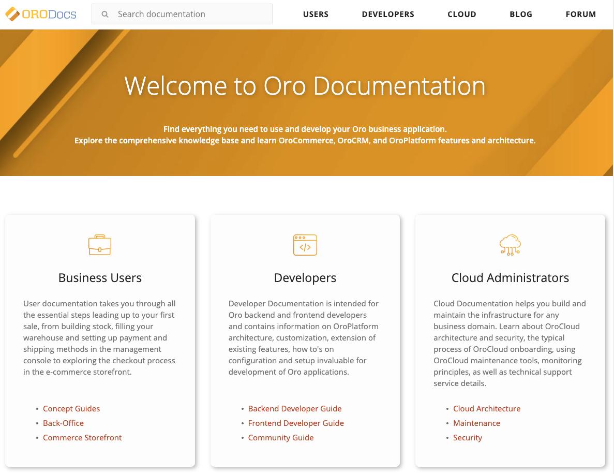Image resolution: width=614 pixels, height=474 pixels.
Task: Click the Welcome to Oro Documentation title
Action: (x=305, y=85)
